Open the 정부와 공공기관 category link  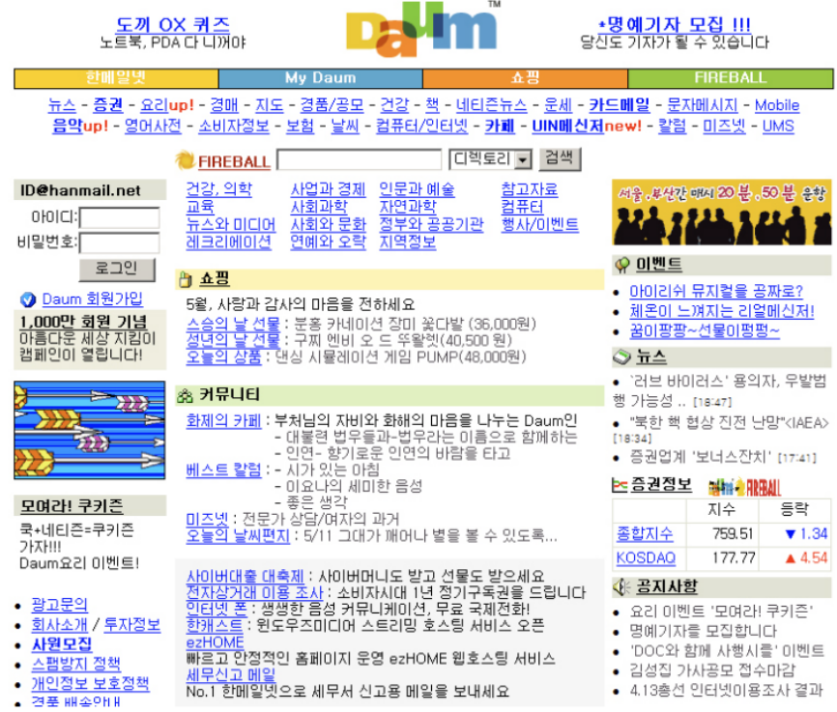(x=431, y=225)
